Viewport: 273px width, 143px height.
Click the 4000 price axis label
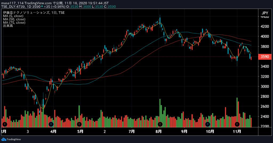click(265, 36)
